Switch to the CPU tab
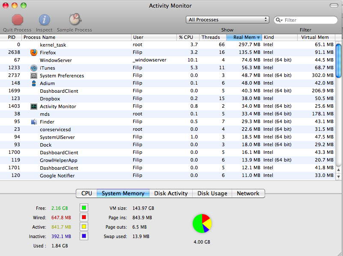This screenshot has height=256, width=343. [x=86, y=193]
